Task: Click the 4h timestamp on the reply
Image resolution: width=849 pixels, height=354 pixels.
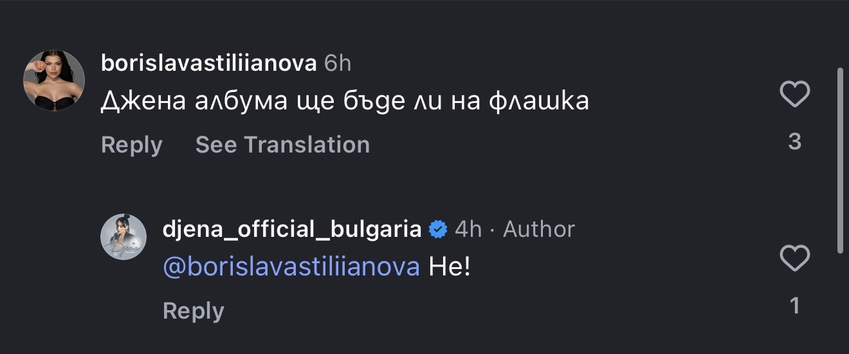Action: coord(468,229)
